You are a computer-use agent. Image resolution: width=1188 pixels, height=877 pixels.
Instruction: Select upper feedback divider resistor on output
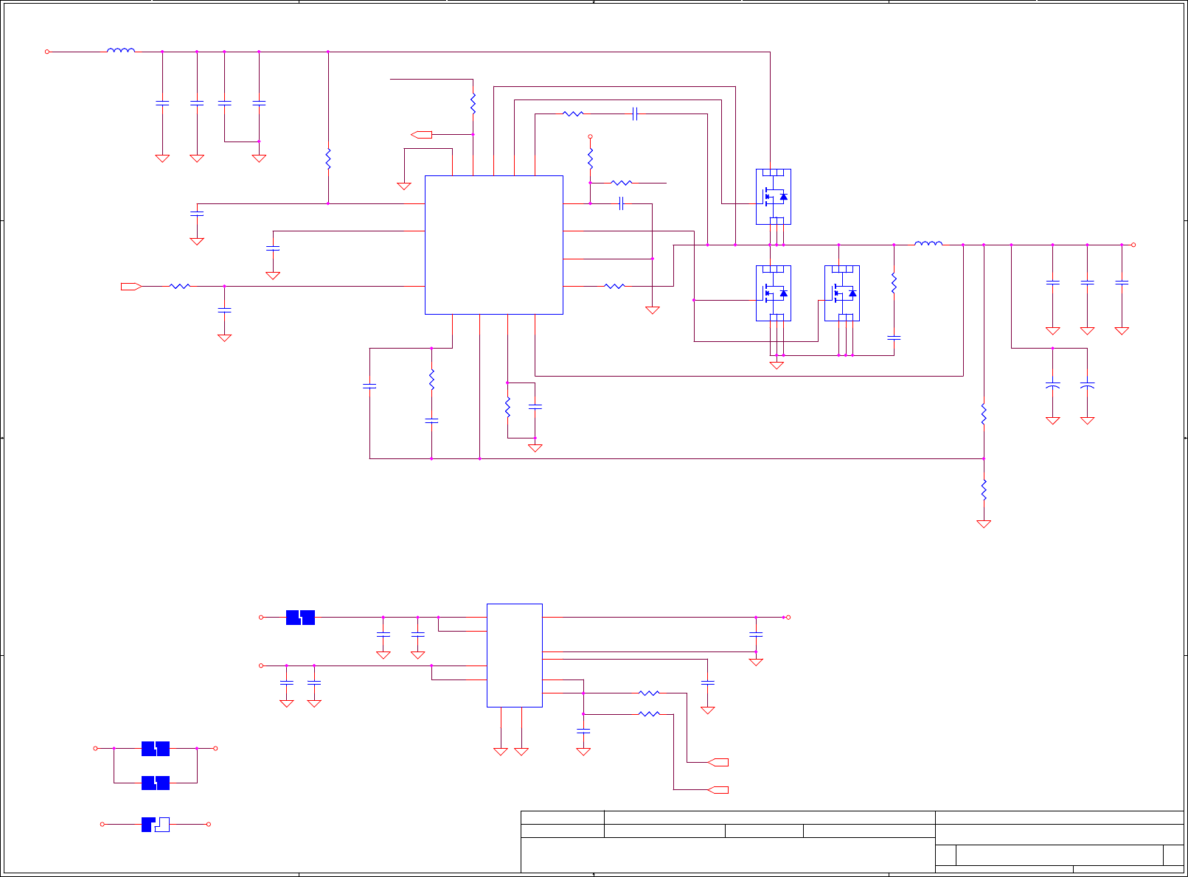pos(984,414)
